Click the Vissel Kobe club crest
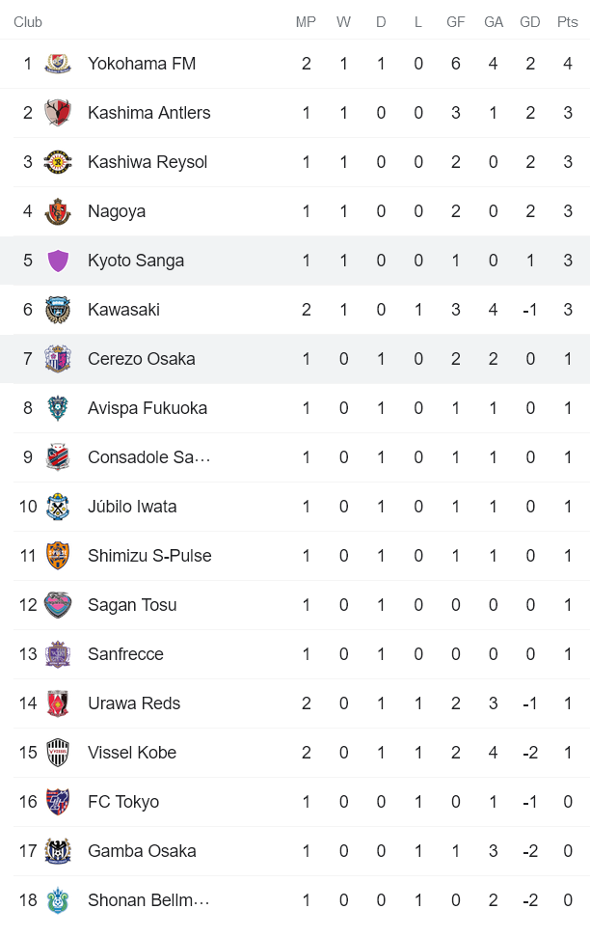 coord(57,752)
